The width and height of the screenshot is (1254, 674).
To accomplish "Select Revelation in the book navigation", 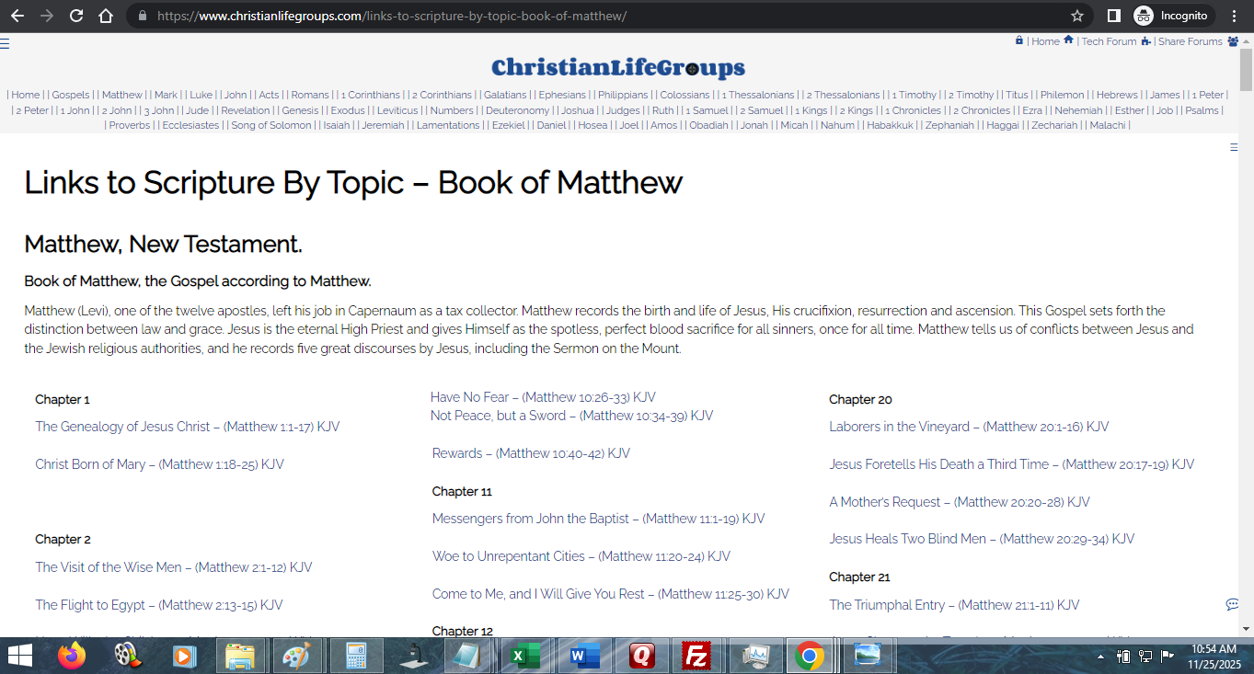I will [x=246, y=110].
